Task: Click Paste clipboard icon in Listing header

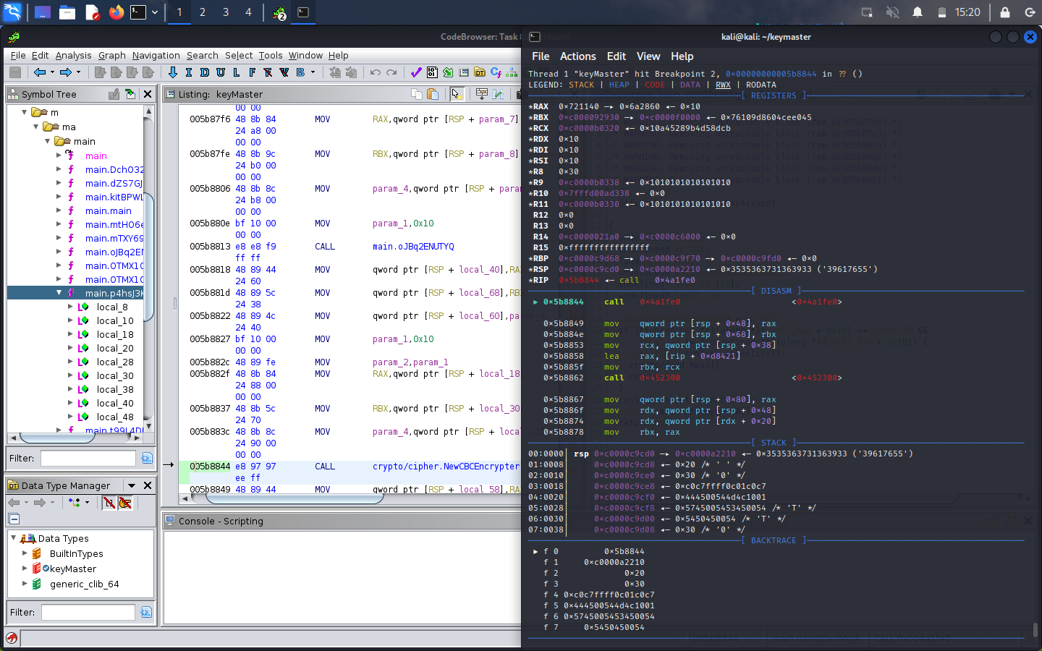Action: point(433,94)
